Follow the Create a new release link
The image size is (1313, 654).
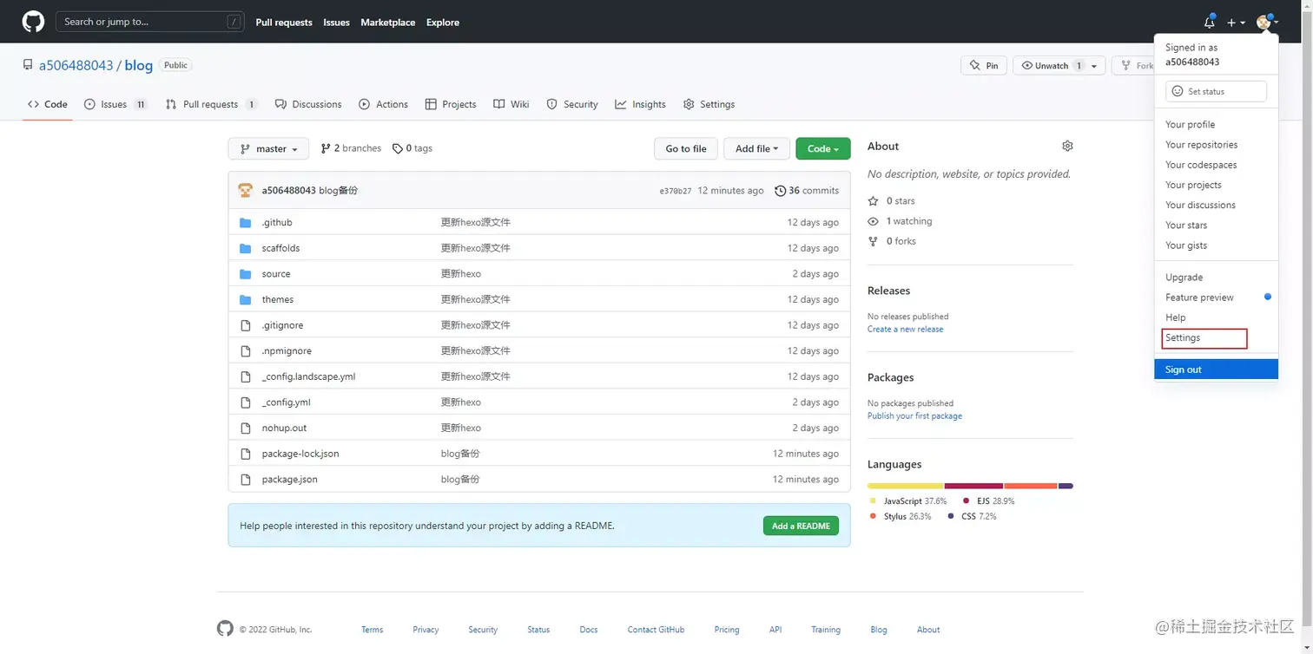(905, 330)
